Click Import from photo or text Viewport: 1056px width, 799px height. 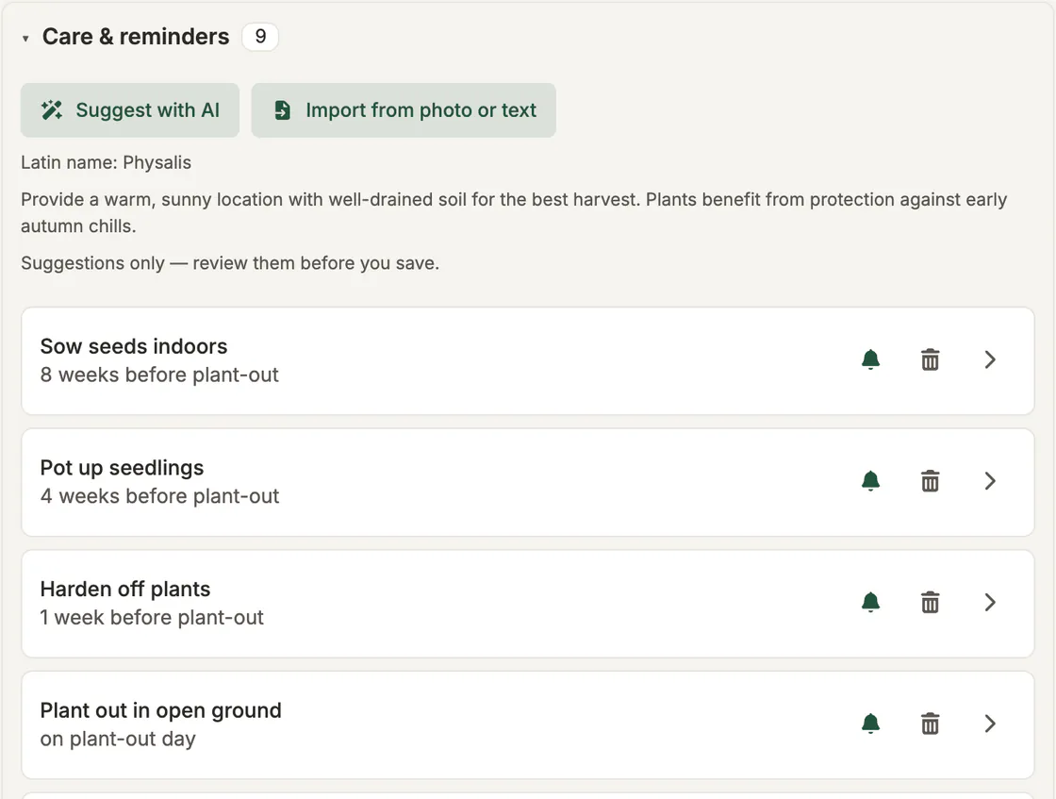[404, 110]
